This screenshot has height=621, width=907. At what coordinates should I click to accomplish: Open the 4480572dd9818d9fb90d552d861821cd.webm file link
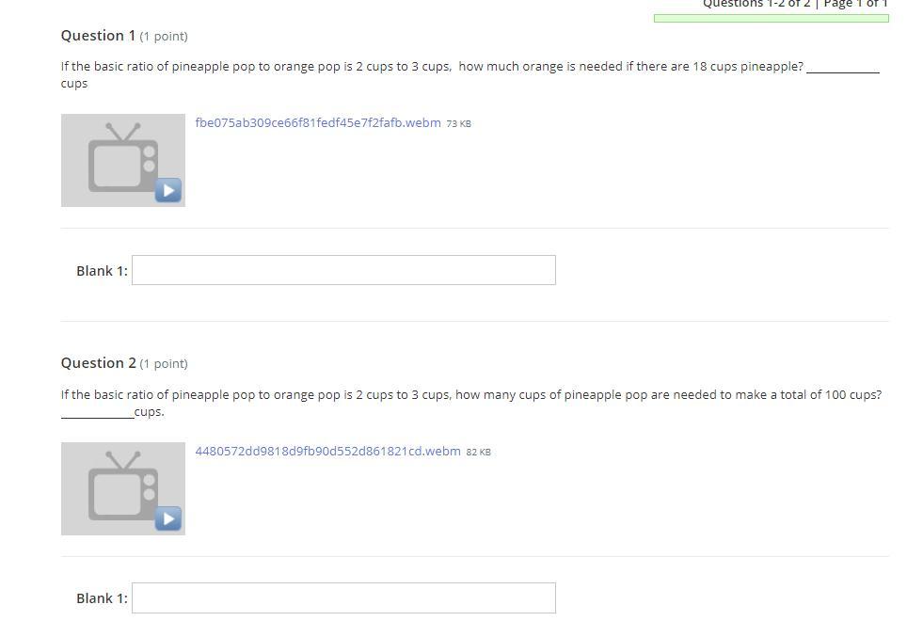pos(328,451)
